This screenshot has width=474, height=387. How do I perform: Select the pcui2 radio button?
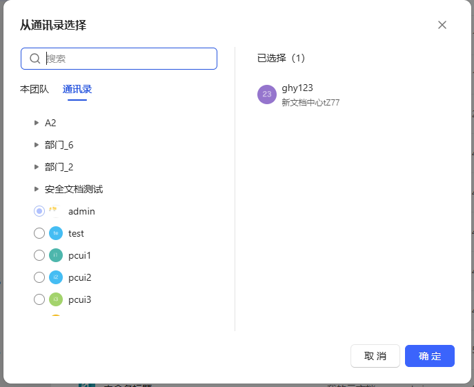[39, 277]
